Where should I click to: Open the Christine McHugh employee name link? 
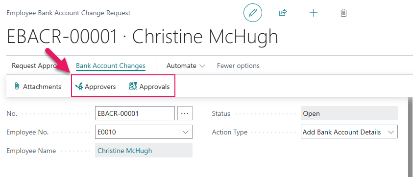124,151
